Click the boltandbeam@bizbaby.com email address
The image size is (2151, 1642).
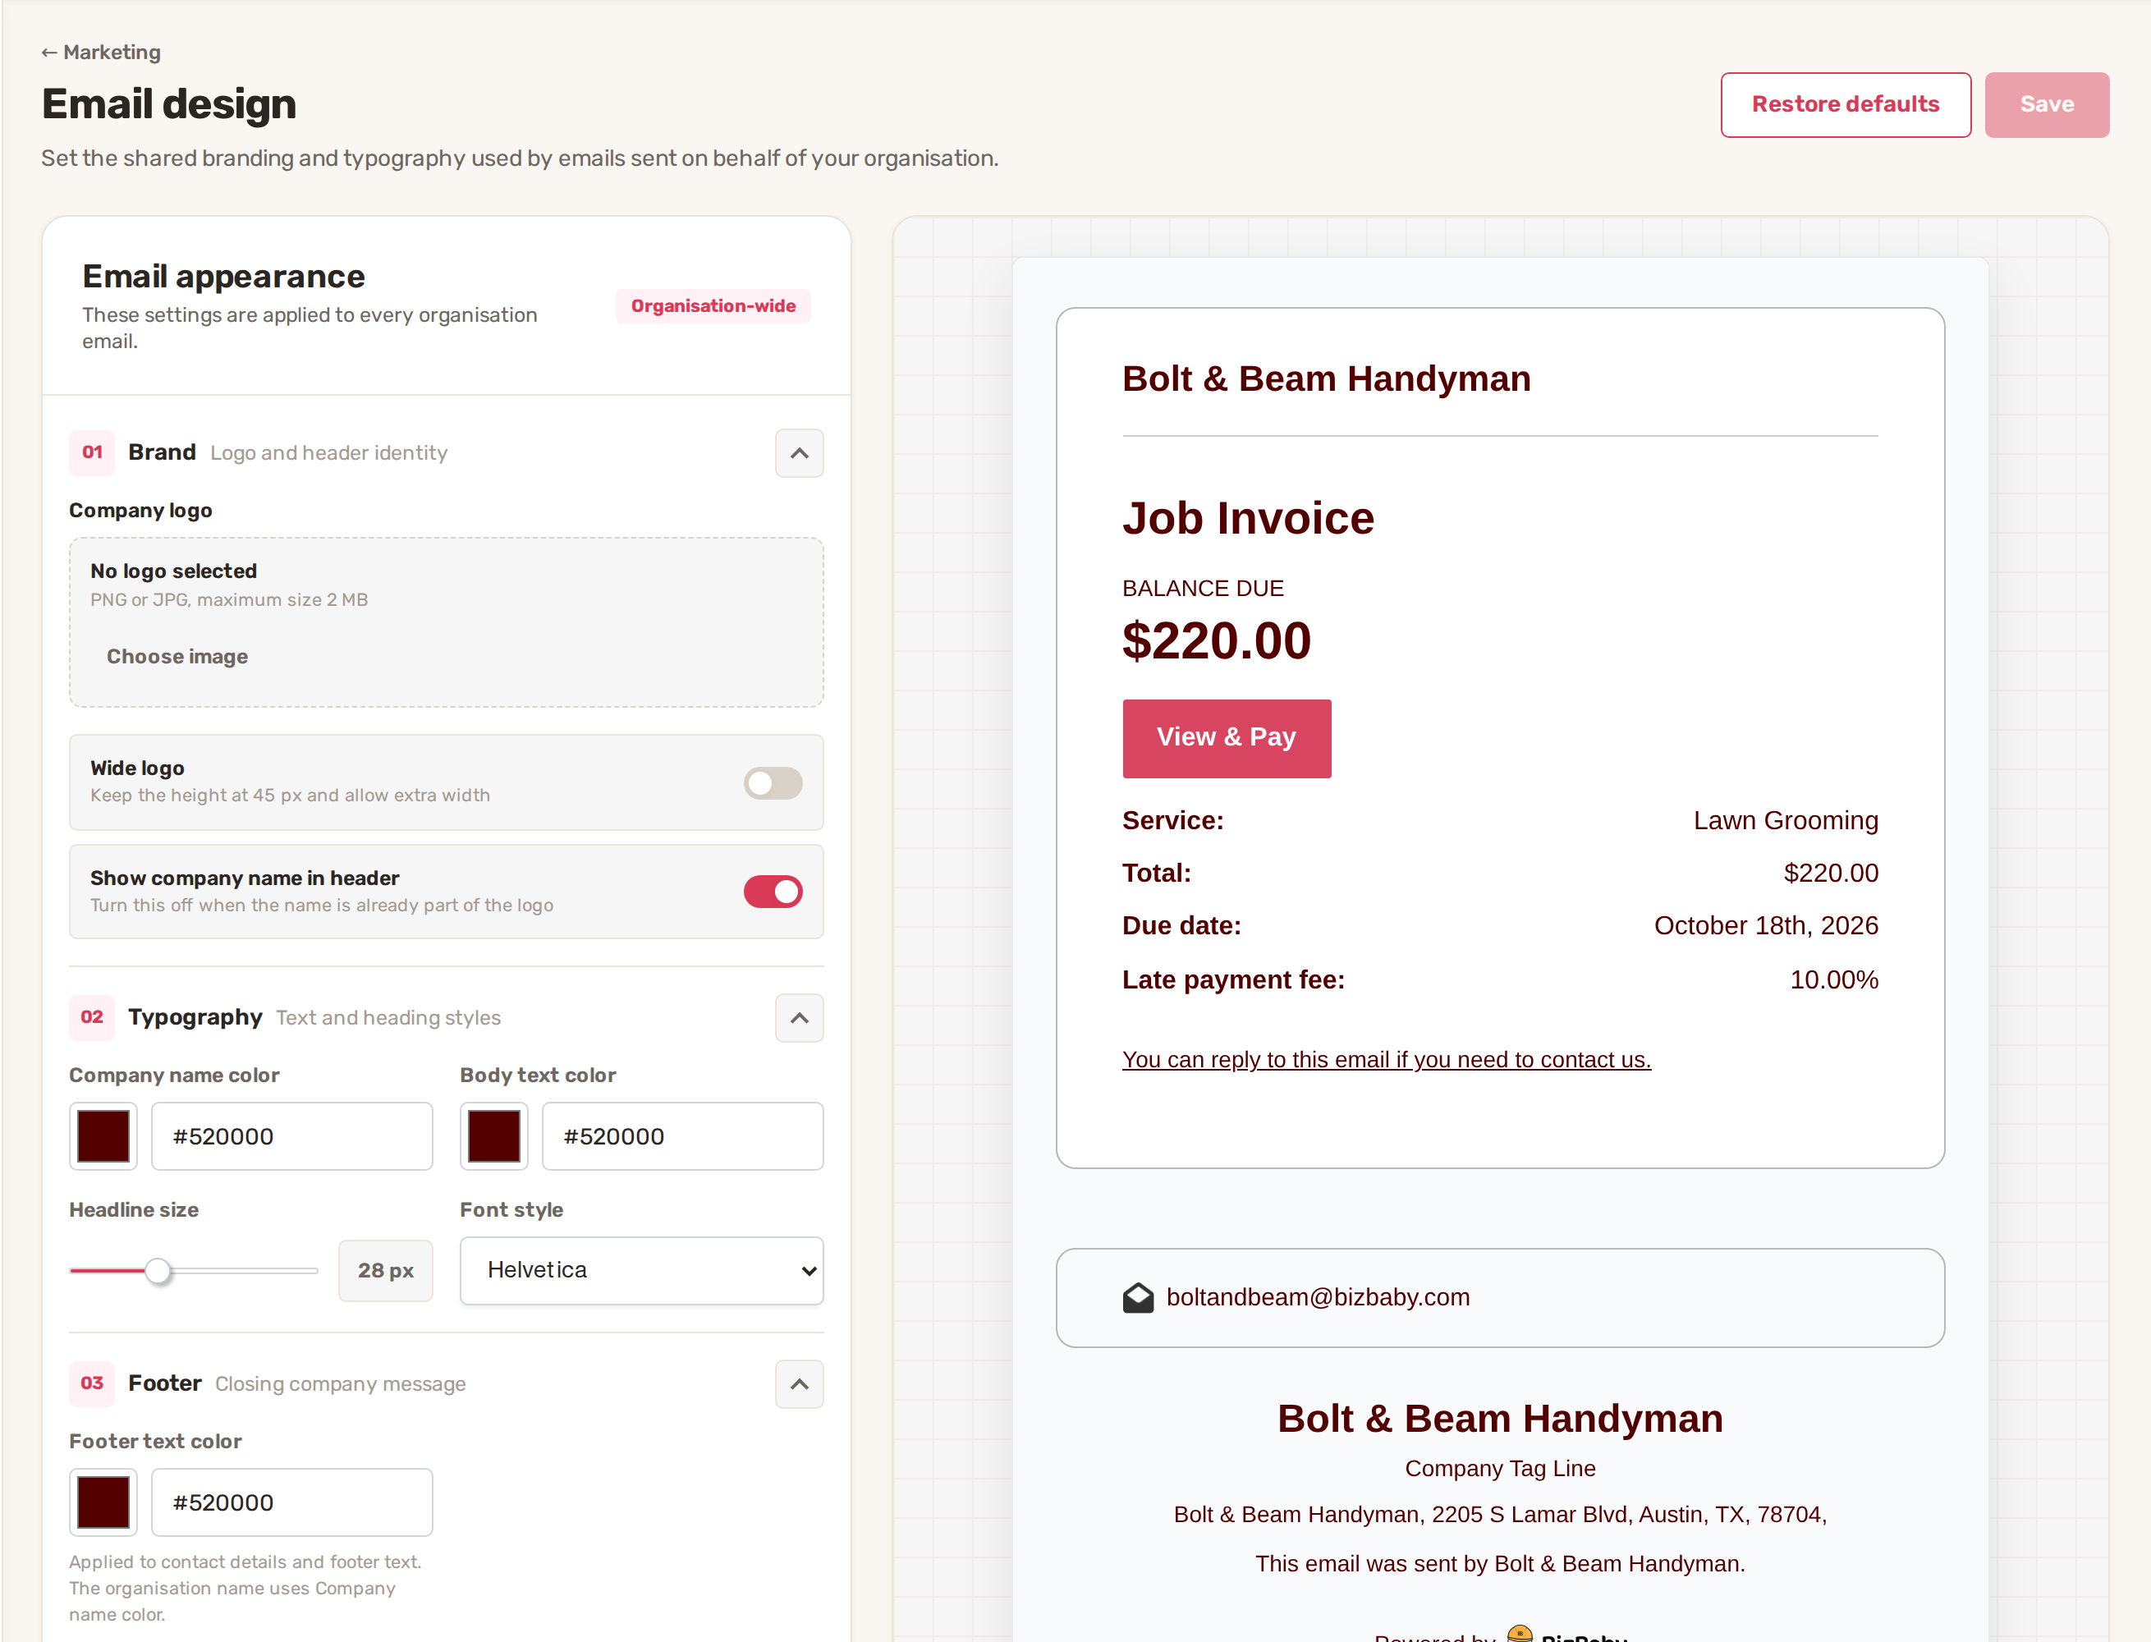point(1318,1297)
